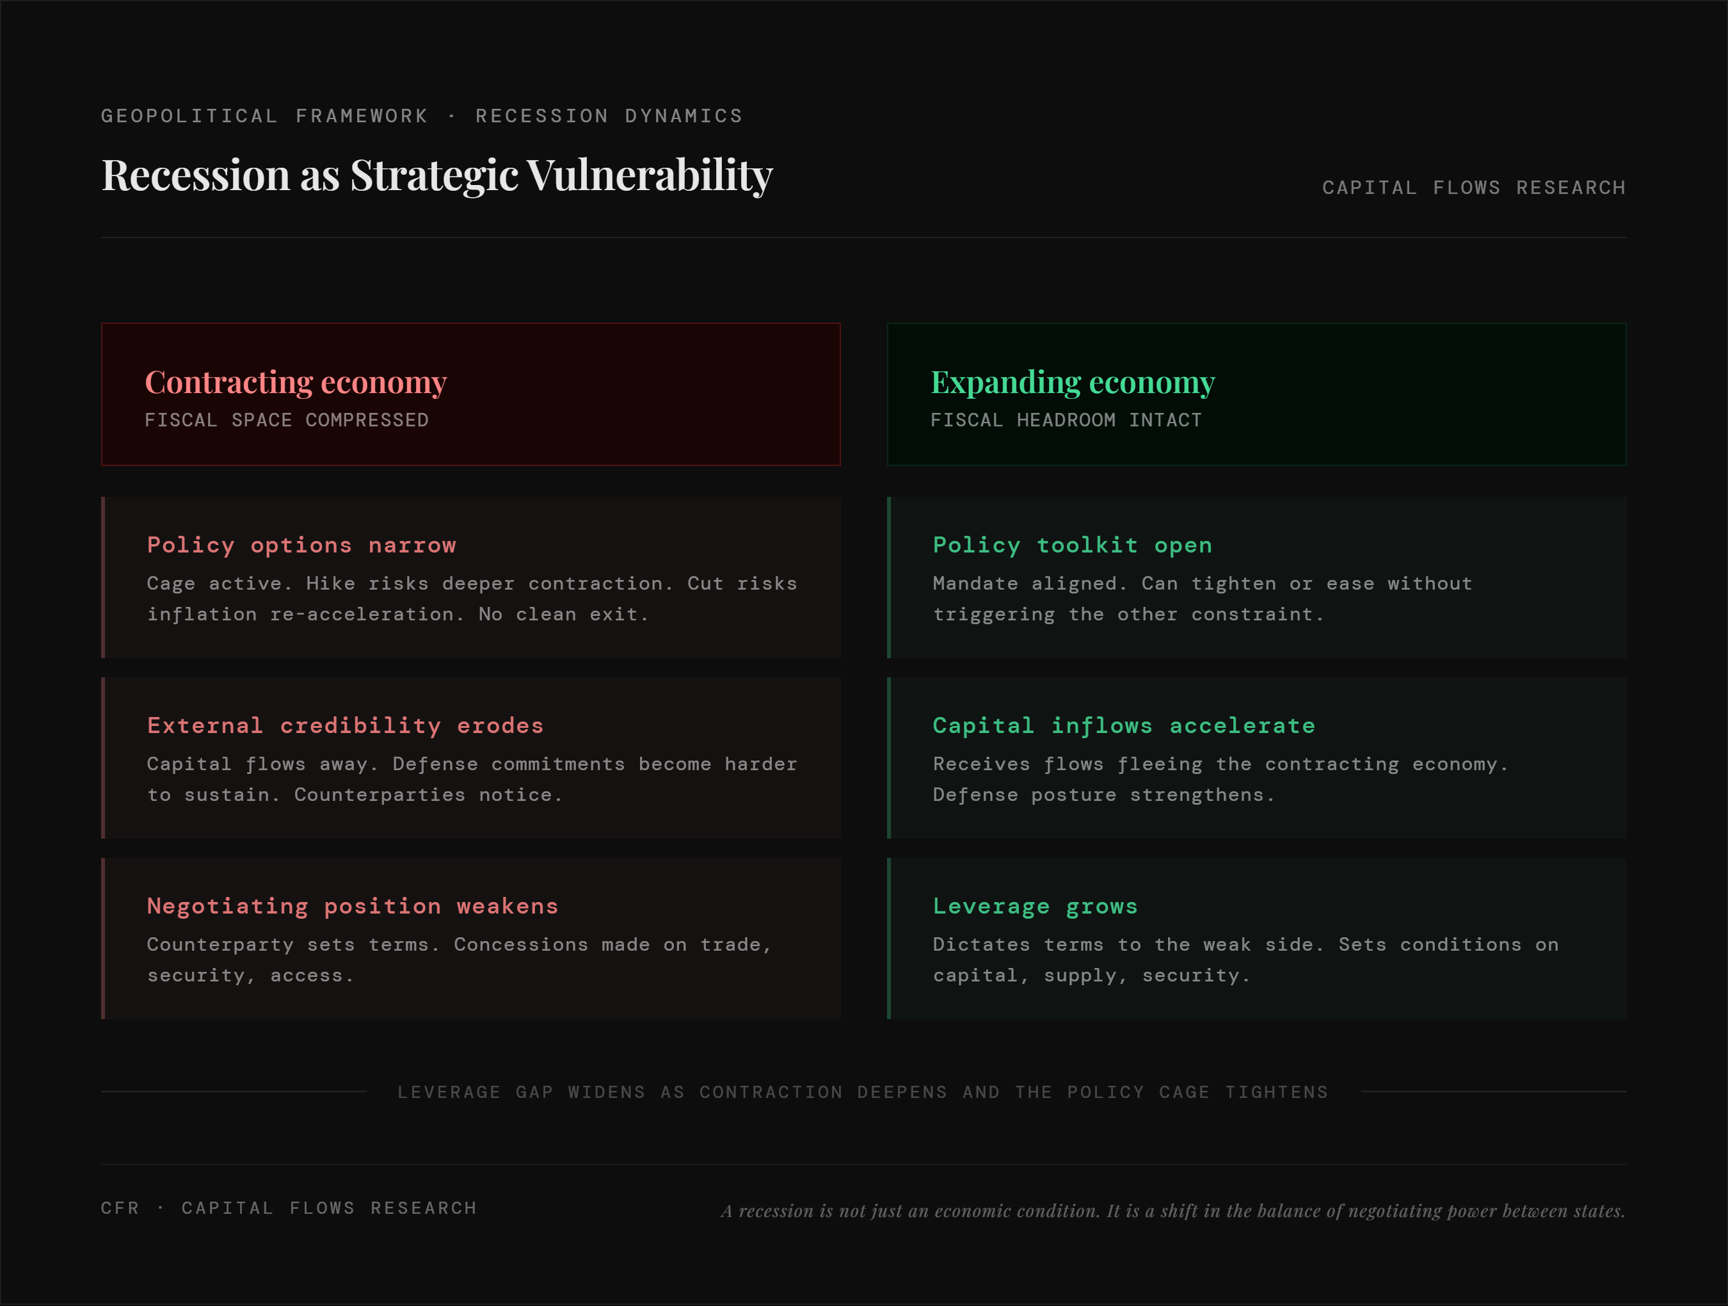The image size is (1728, 1306).
Task: Click the Expanding economy header card
Action: pyautogui.click(x=1256, y=394)
